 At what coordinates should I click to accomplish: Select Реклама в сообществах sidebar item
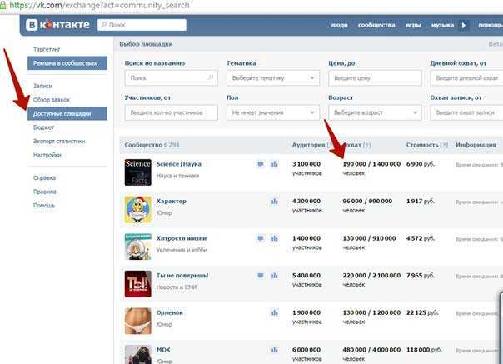(67, 63)
